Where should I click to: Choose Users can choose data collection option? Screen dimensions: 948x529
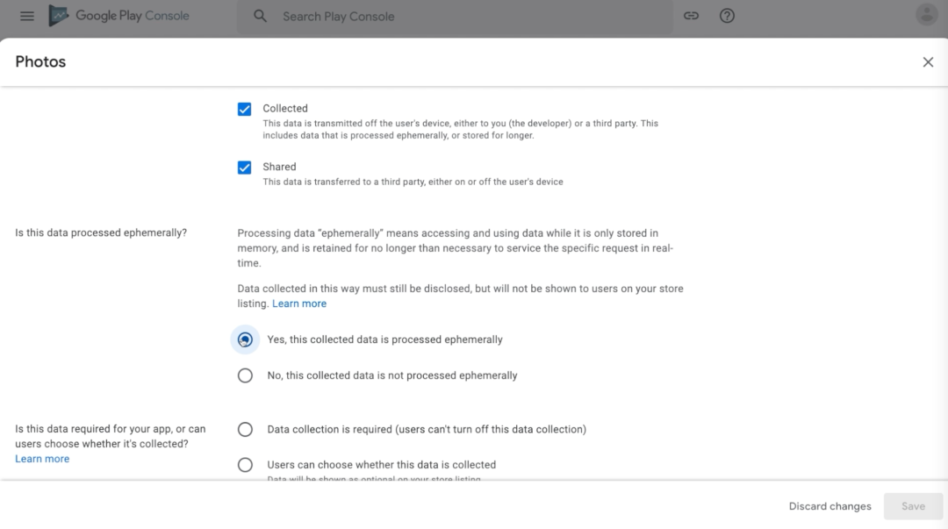pyautogui.click(x=245, y=465)
